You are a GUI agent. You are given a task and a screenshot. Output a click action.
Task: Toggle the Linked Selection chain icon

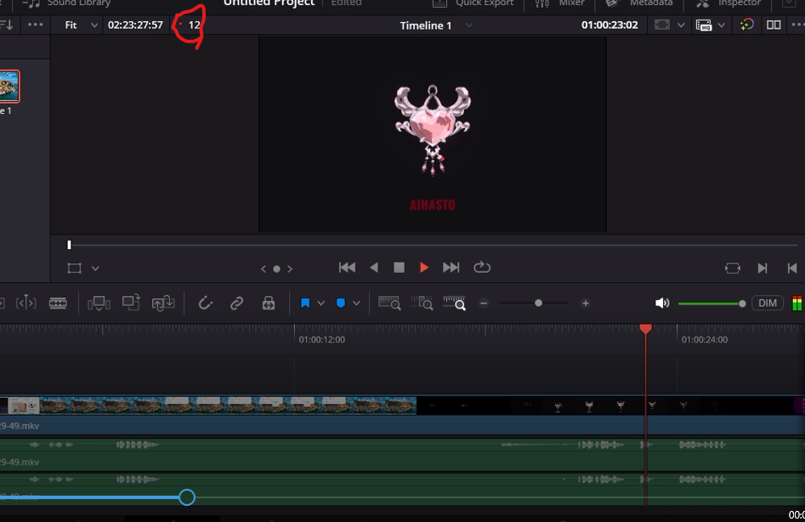point(236,304)
